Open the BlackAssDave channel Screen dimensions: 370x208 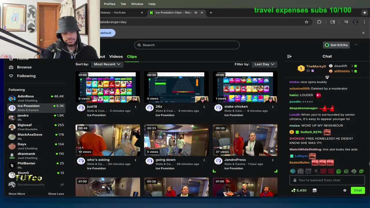point(37,136)
